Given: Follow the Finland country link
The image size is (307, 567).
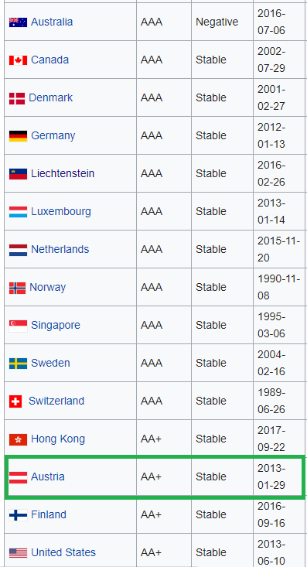Looking at the screenshot, I should (x=49, y=514).
